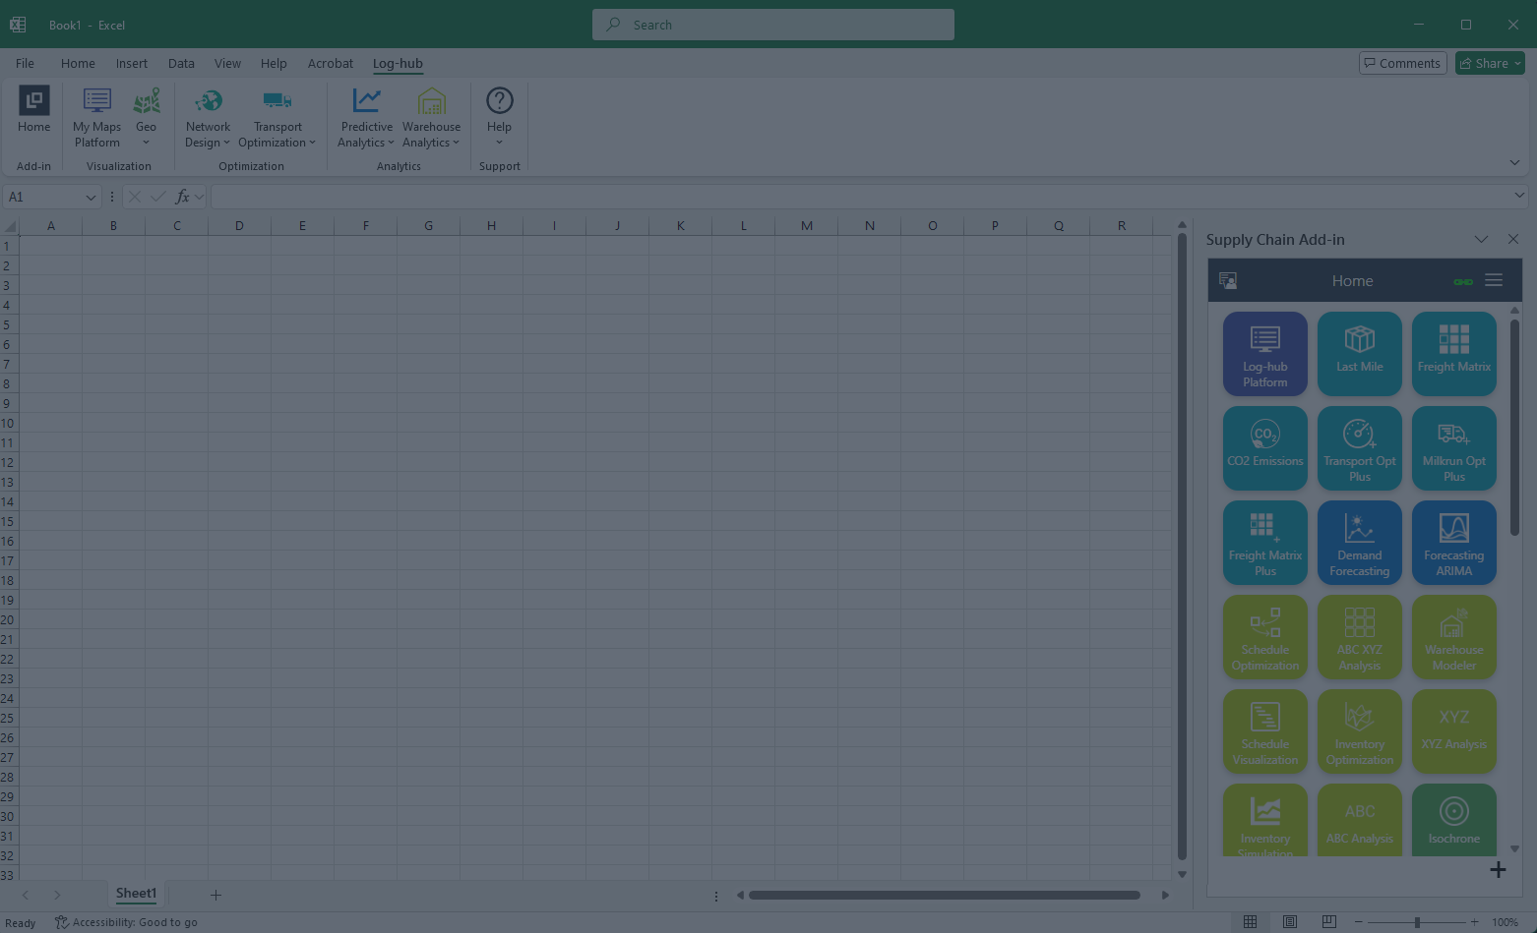Image resolution: width=1537 pixels, height=933 pixels.
Task: Open the Inventory Optimization tile
Action: coord(1360,731)
